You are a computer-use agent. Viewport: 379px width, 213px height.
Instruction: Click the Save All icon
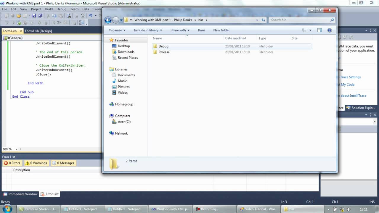40,15
